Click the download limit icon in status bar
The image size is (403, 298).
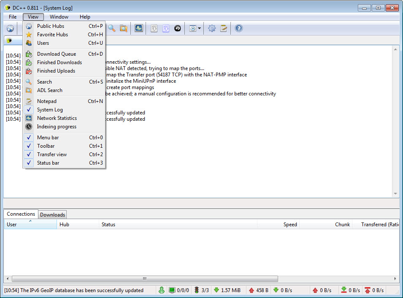(x=343, y=290)
